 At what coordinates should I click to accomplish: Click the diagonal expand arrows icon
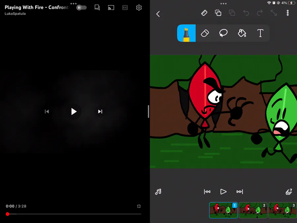[274, 13]
